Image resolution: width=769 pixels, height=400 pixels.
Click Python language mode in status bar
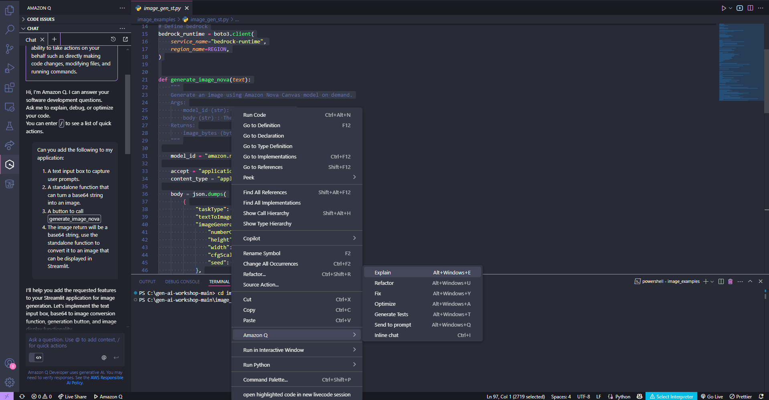623,396
